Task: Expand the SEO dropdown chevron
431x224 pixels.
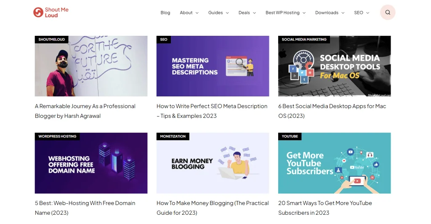Action: click(x=368, y=13)
